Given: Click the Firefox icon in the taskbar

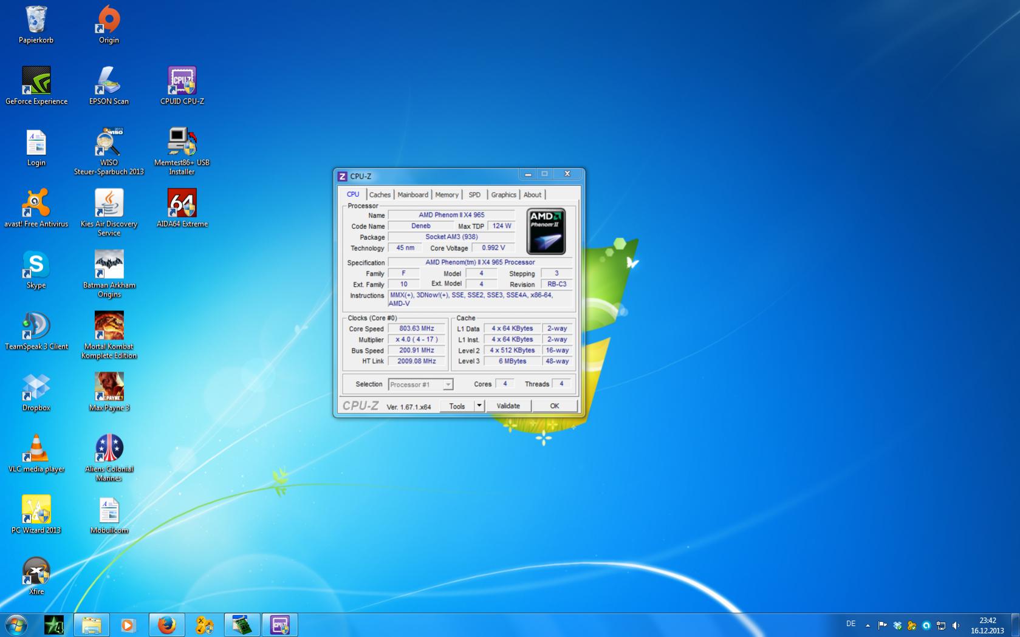Looking at the screenshot, I should pyautogui.click(x=166, y=625).
